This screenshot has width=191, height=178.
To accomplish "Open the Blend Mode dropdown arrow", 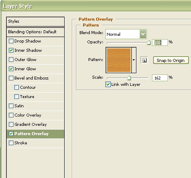I will [x=143, y=34].
